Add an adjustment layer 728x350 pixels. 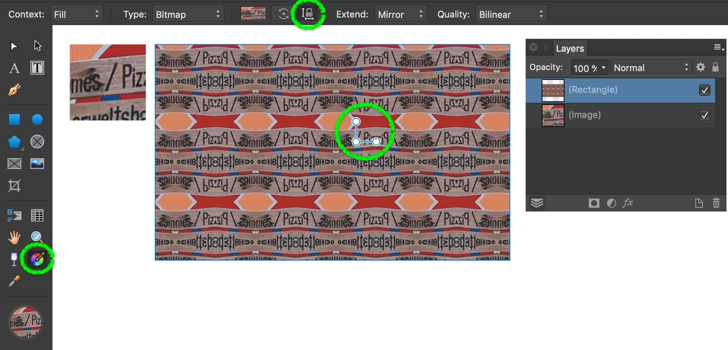612,203
